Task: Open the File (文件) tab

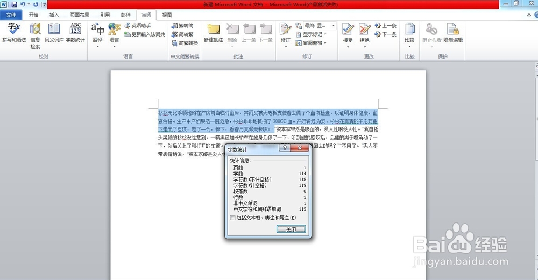Action: coord(11,15)
